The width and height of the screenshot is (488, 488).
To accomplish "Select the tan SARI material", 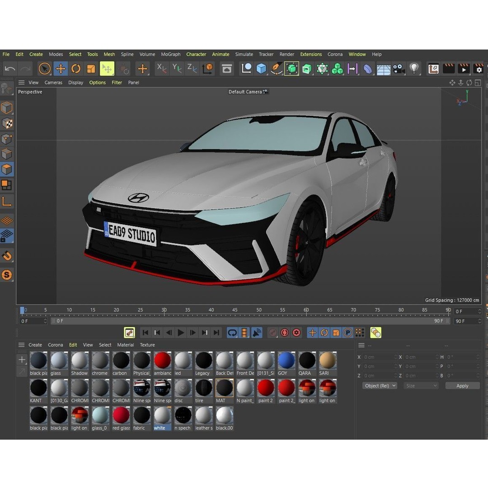I will (x=328, y=363).
